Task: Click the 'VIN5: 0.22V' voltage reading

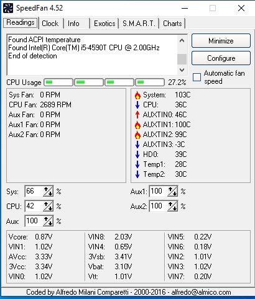Action: pyautogui.click(x=190, y=237)
